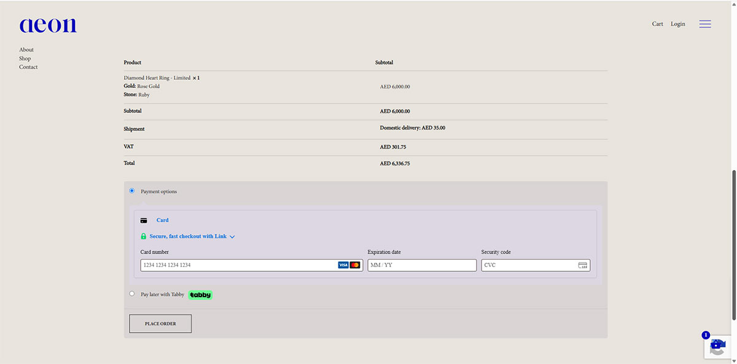Click the Pay later with Tabby label
737x364 pixels.
click(162, 295)
